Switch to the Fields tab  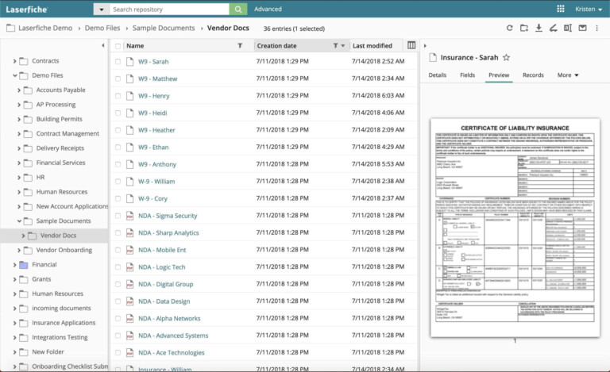coord(467,75)
